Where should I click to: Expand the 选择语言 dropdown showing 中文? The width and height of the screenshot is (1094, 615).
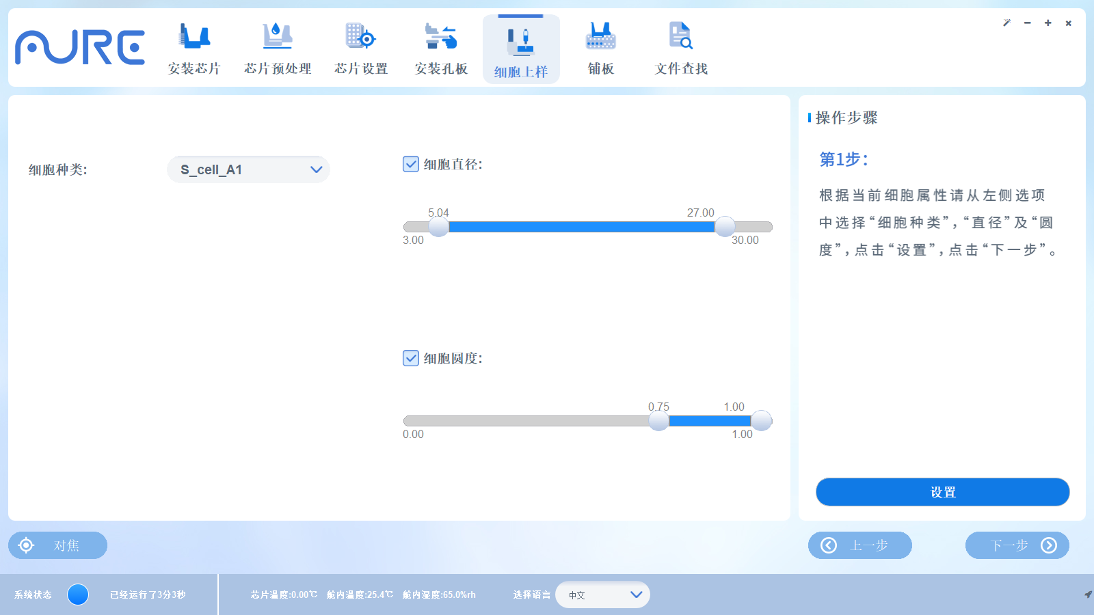tap(602, 594)
